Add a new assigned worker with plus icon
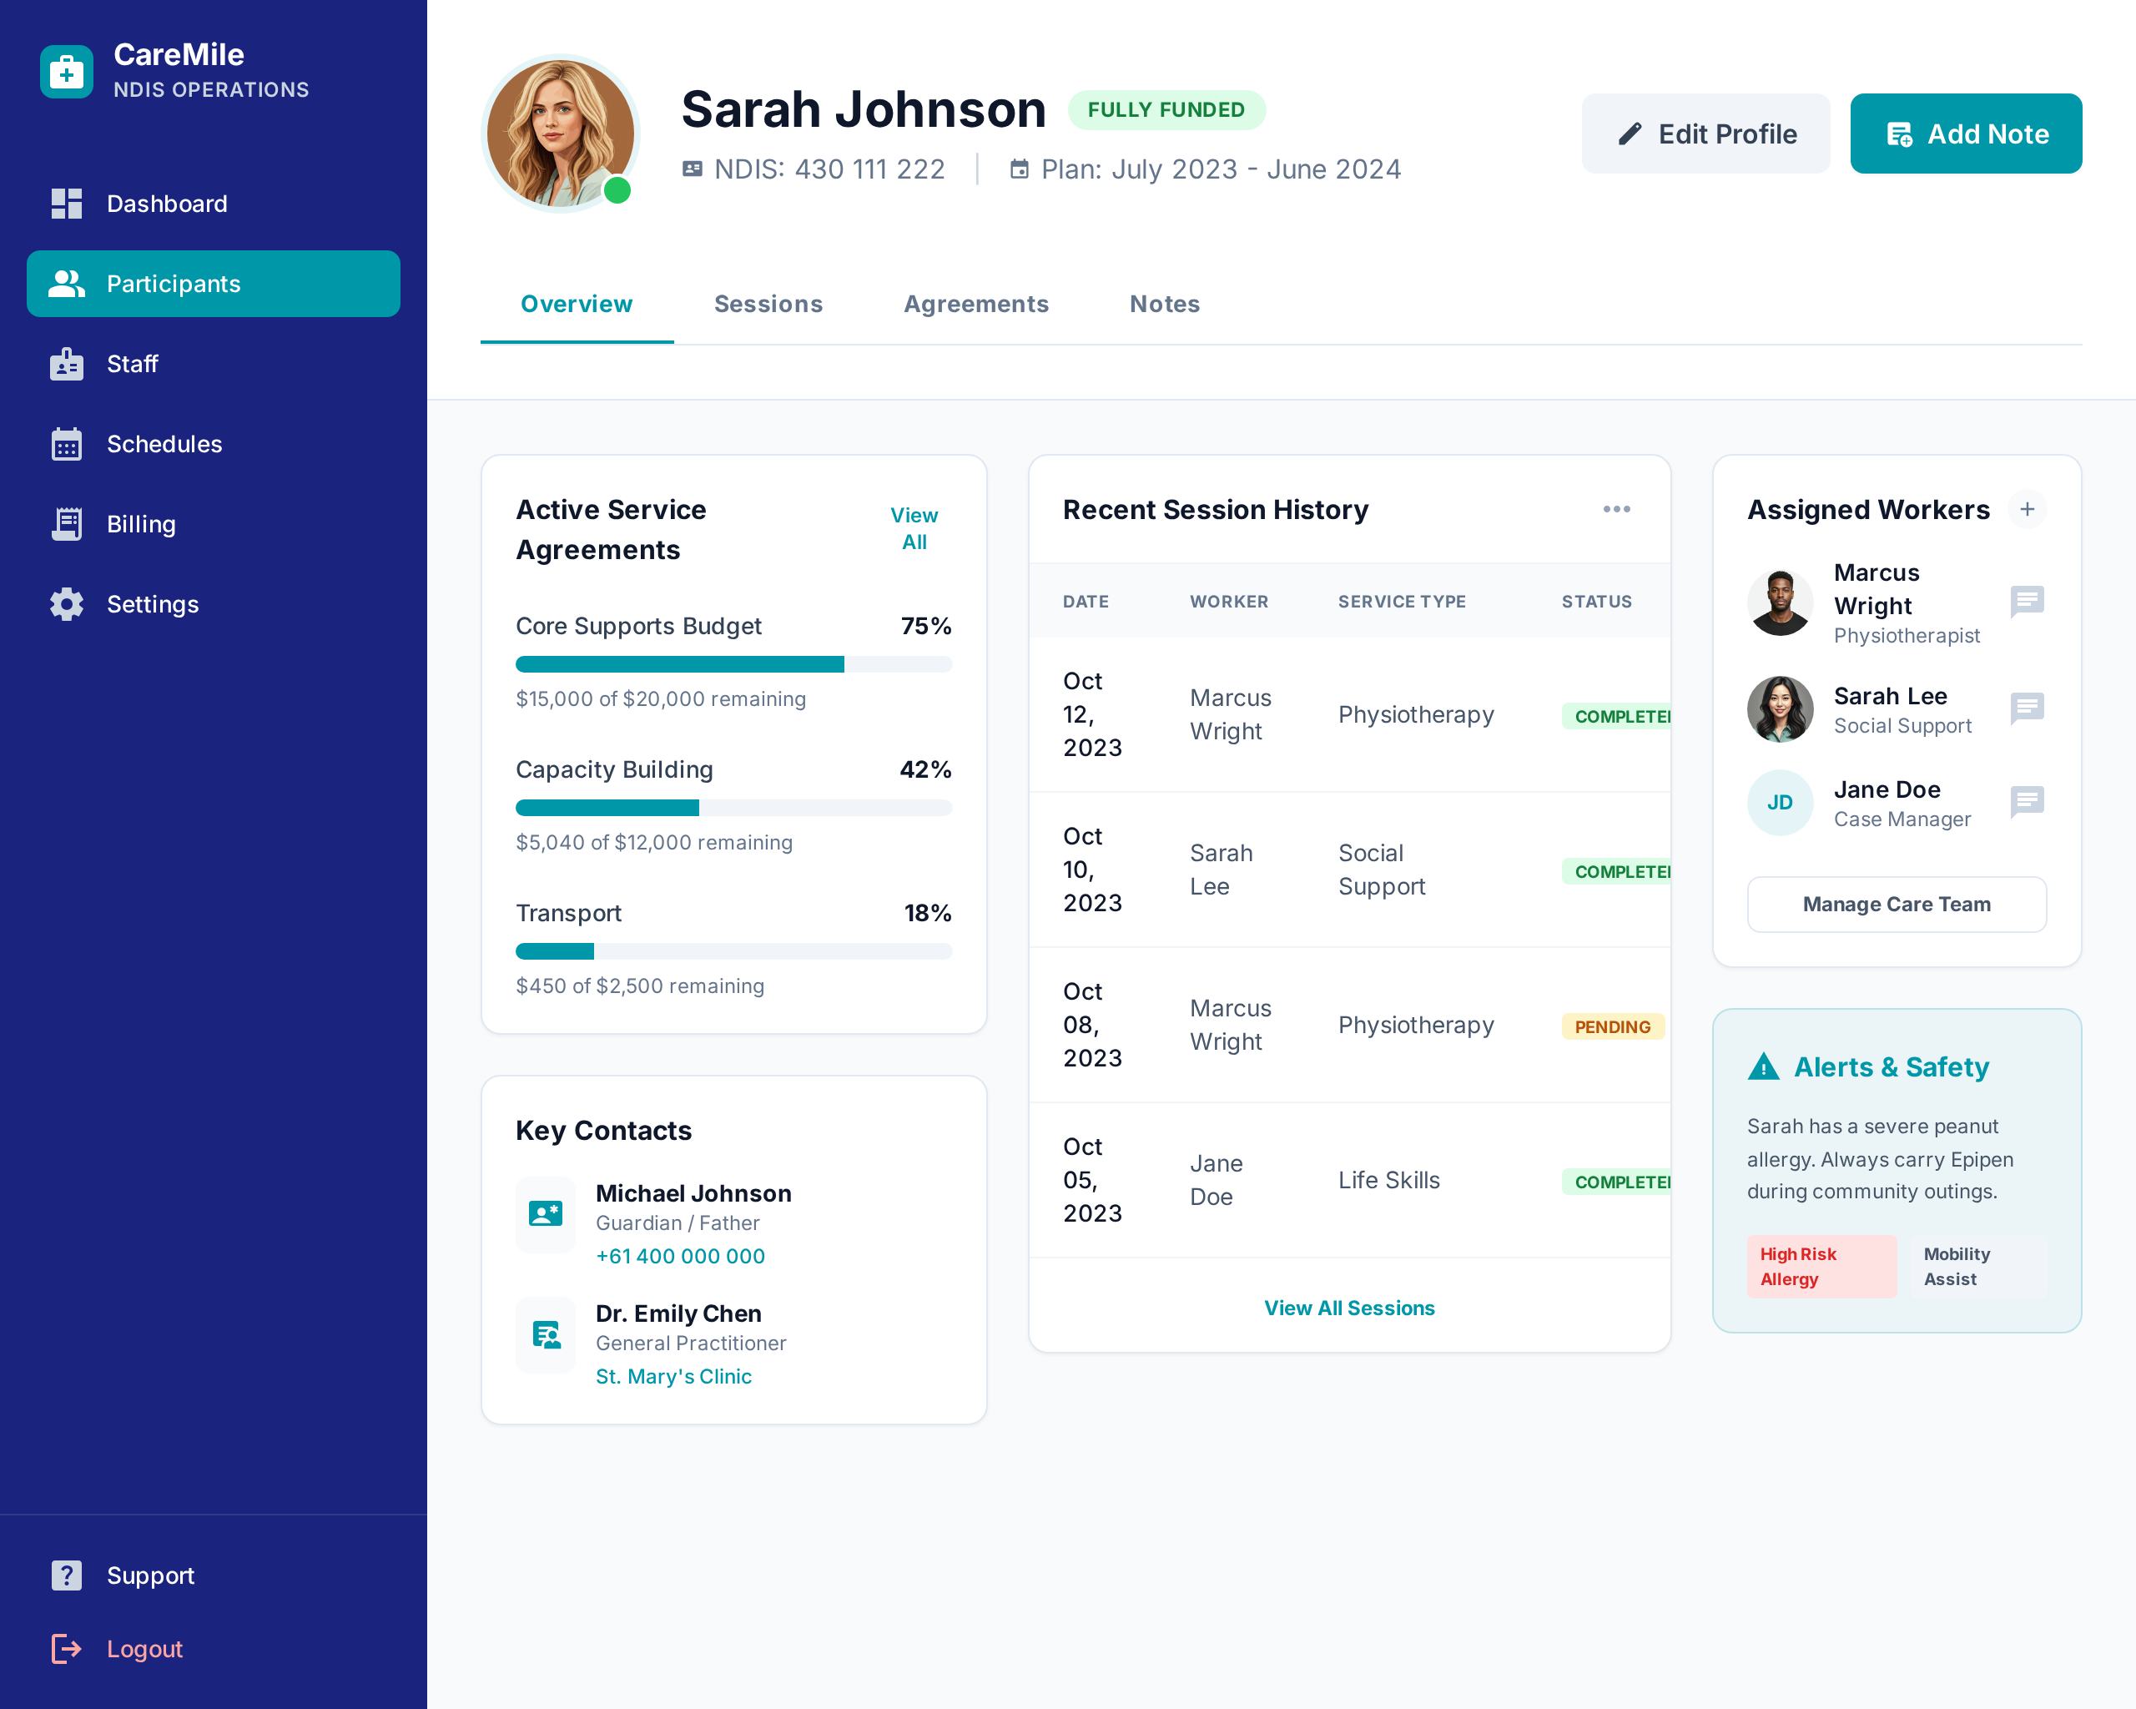Screen dimensions: 2136x1709 tap(2027, 509)
